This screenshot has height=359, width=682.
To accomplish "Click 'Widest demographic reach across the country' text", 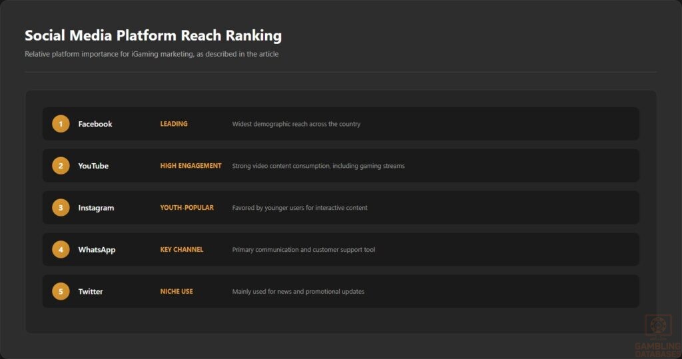I will 296,124.
